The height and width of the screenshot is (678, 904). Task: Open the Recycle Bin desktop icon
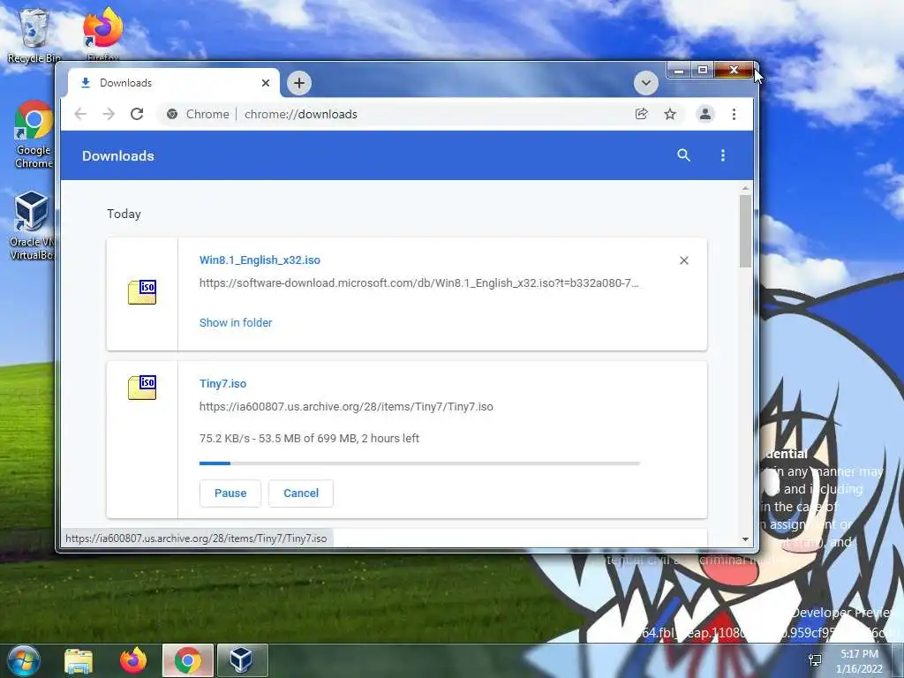pos(34,34)
